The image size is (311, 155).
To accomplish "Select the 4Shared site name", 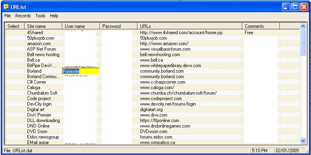I will (35, 32).
